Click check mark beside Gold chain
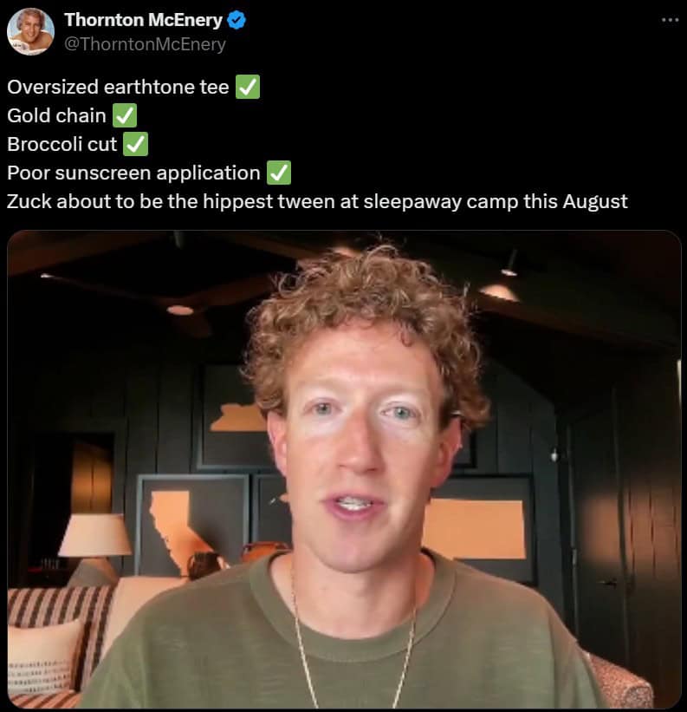Image resolution: width=687 pixels, height=712 pixels. point(124,115)
